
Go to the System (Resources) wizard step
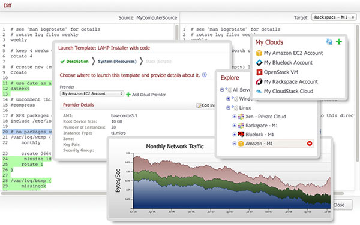point(117,62)
